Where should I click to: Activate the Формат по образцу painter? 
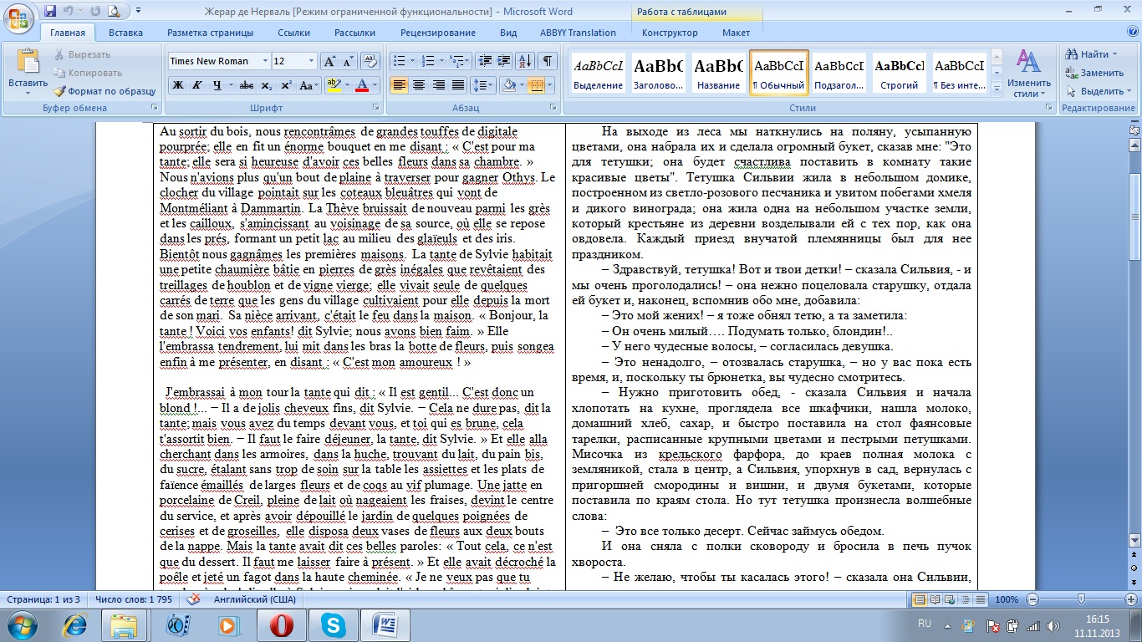click(105, 91)
